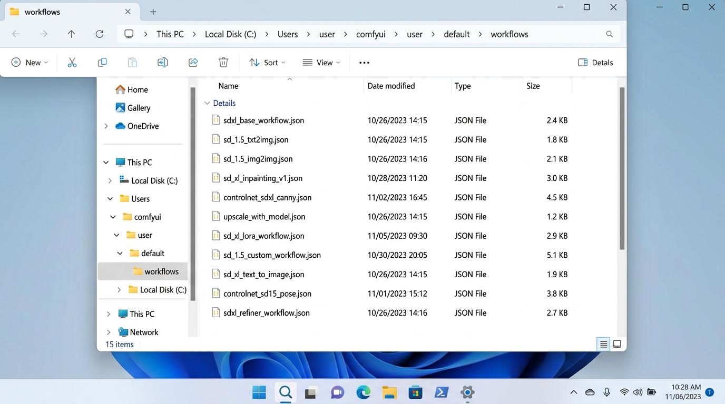Viewport: 725px width, 404px height.
Task: Select upscale_with_model.json file
Action: point(264,217)
